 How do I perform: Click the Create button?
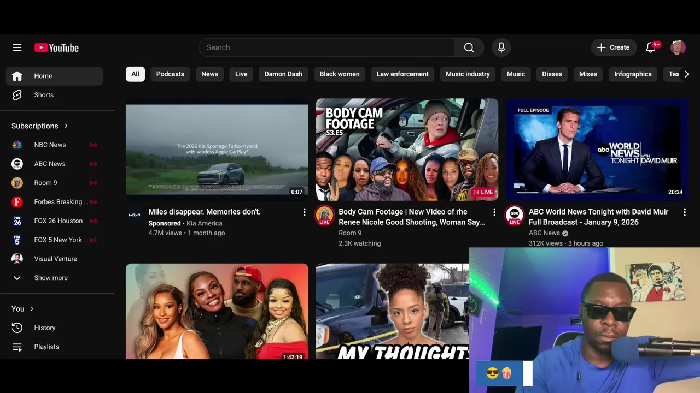(614, 47)
